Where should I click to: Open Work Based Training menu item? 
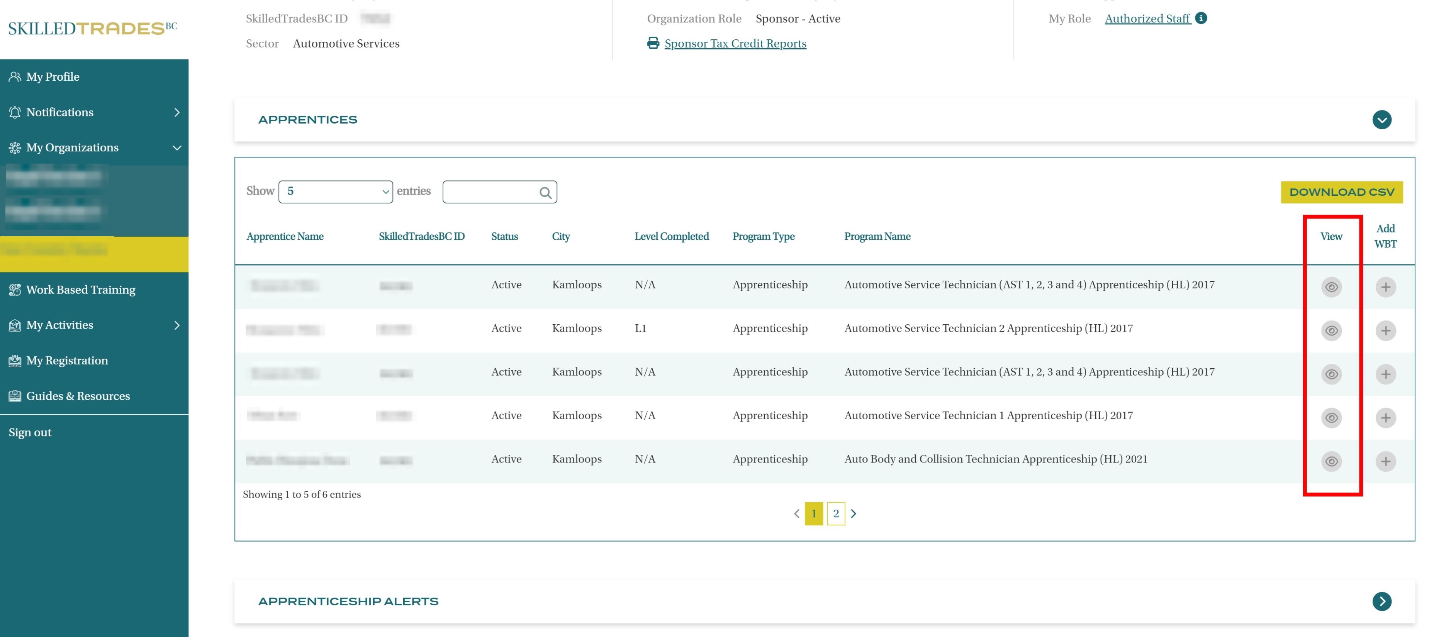click(x=80, y=290)
